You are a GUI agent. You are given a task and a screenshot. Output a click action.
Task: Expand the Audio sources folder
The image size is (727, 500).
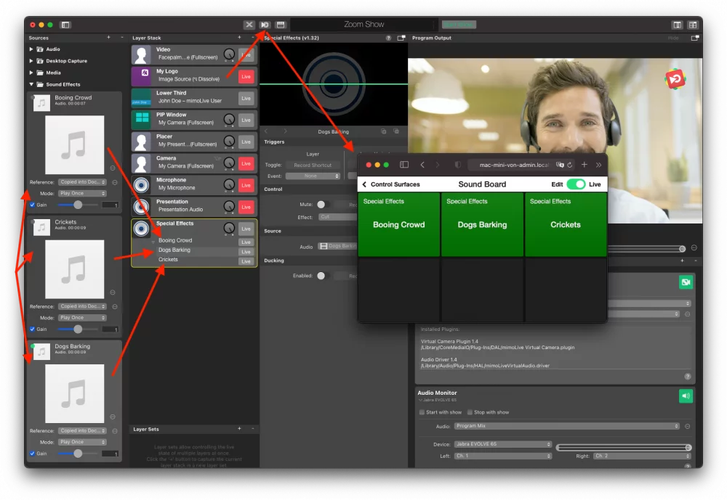[31, 49]
